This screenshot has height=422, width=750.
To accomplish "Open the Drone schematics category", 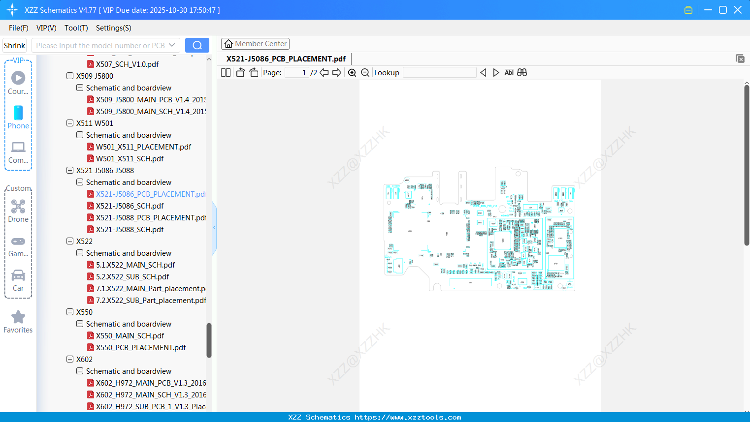I will click(18, 211).
